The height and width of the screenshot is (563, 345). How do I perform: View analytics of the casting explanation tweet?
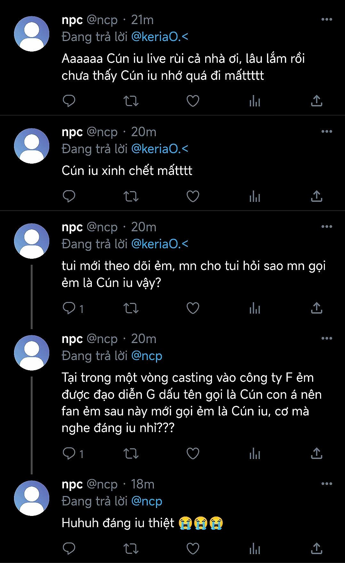point(255,453)
